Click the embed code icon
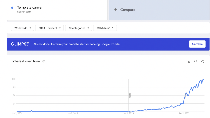The height and width of the screenshot is (118, 210). point(195,61)
